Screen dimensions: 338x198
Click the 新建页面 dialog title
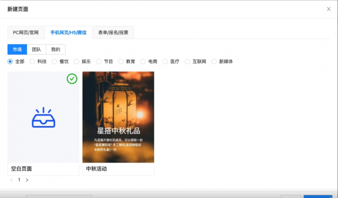(18, 9)
